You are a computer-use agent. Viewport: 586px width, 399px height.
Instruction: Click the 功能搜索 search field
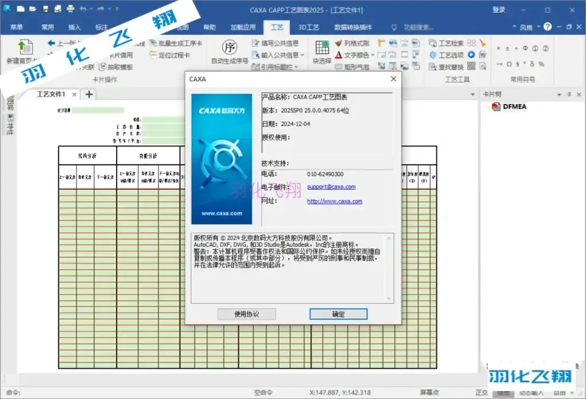pyautogui.click(x=418, y=27)
